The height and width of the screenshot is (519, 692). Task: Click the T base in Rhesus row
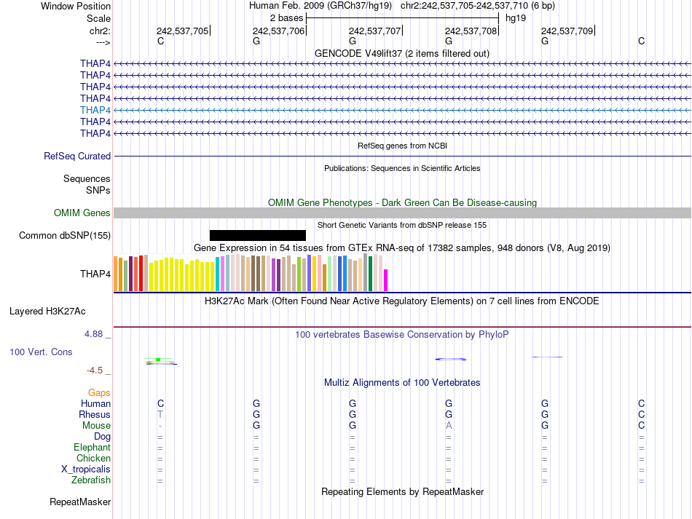click(x=160, y=414)
